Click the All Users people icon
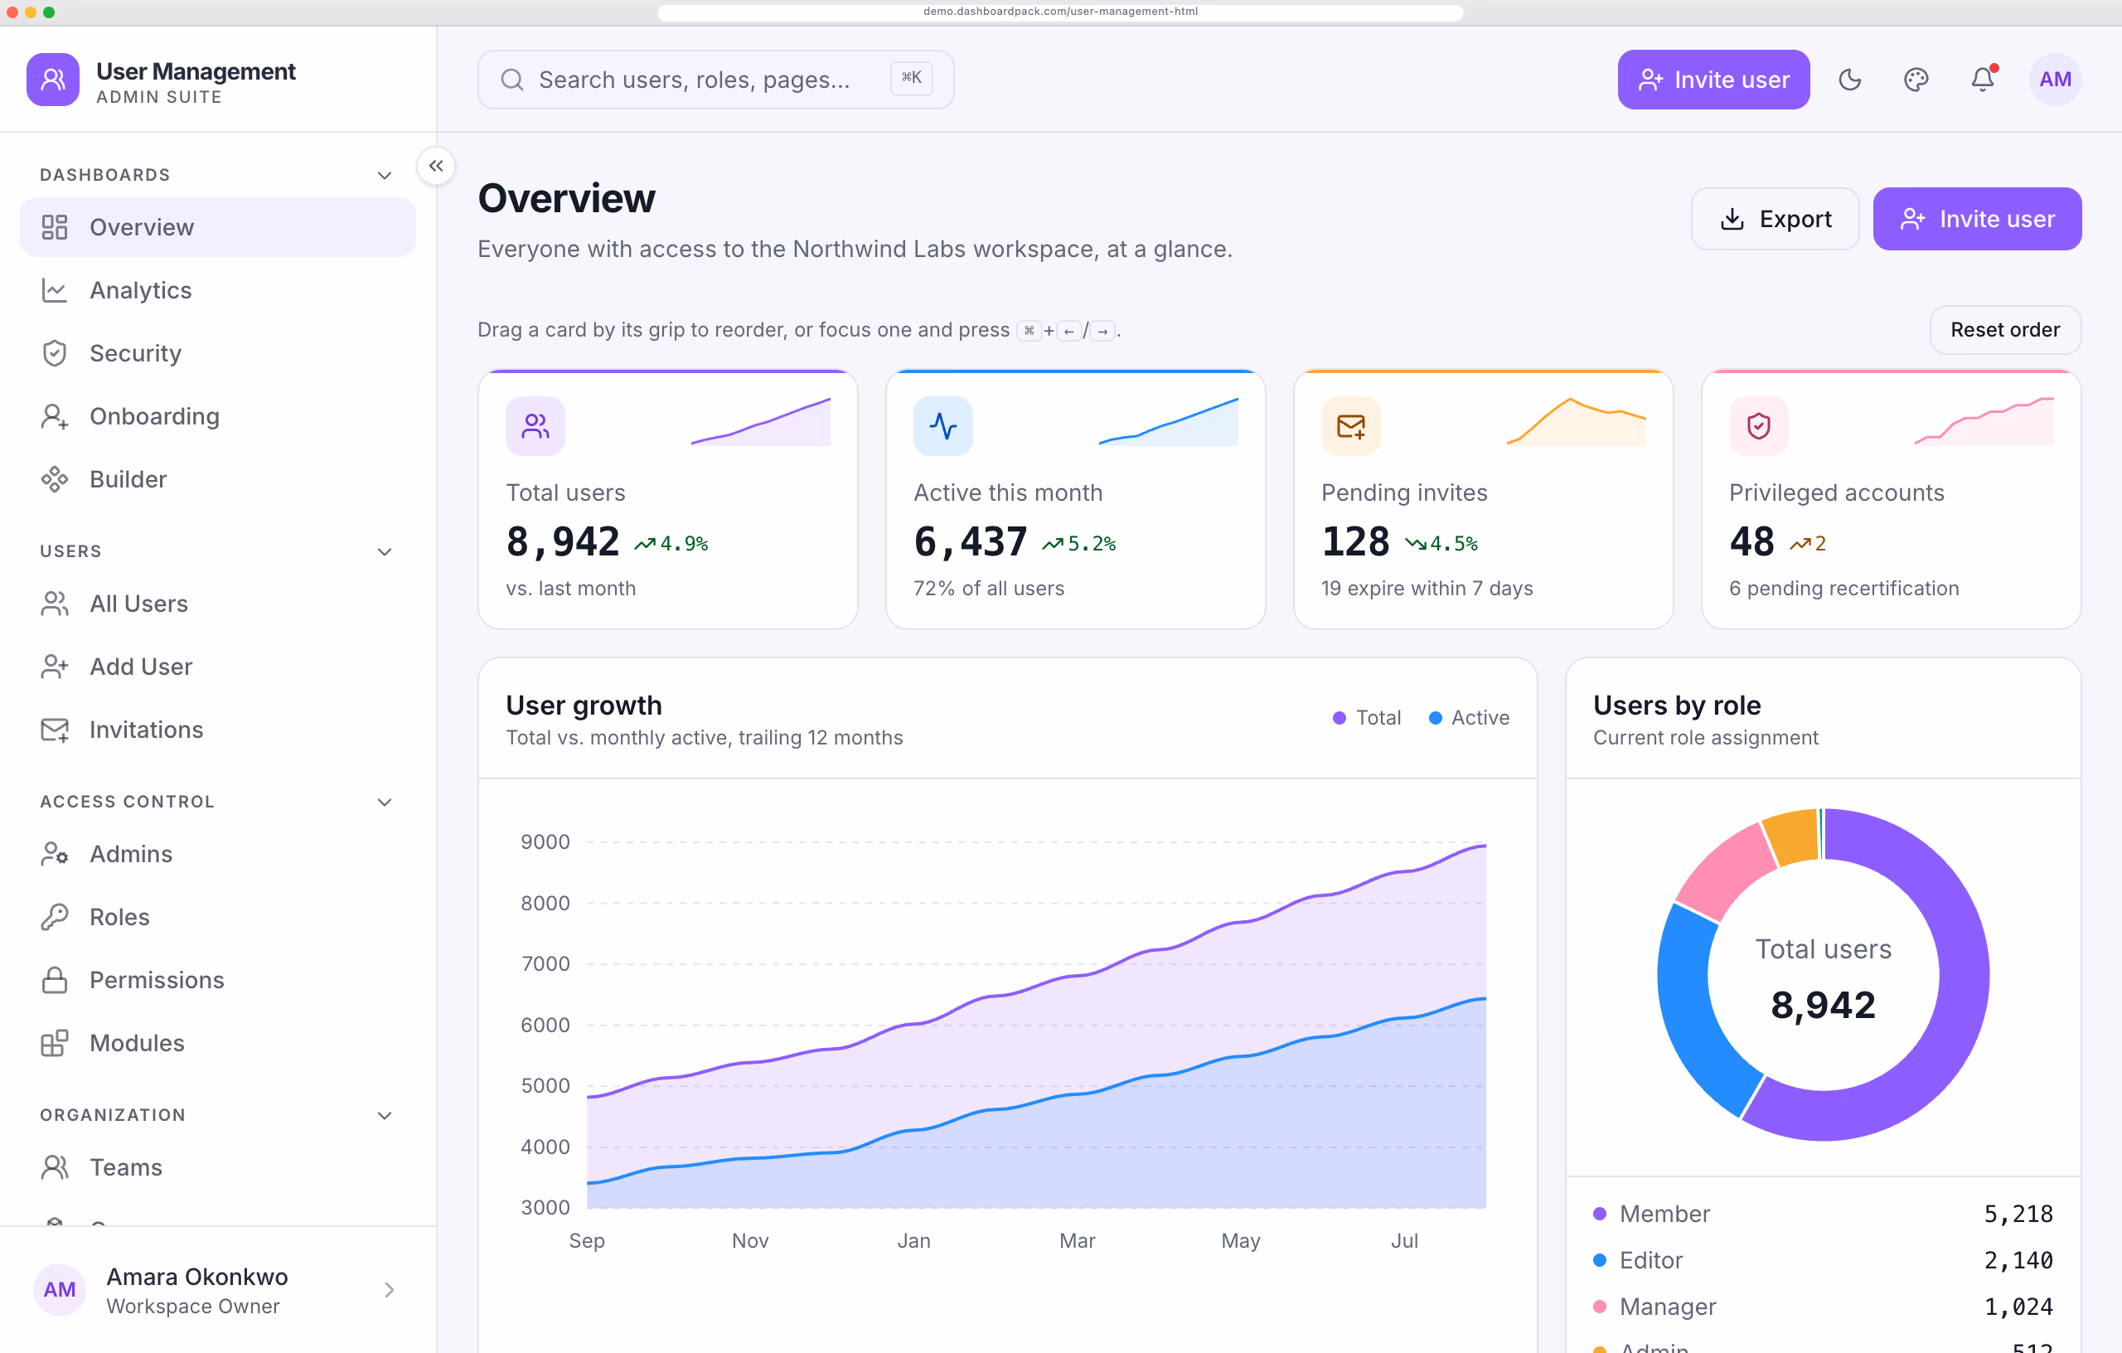Viewport: 2122px width, 1353px height. 55,604
